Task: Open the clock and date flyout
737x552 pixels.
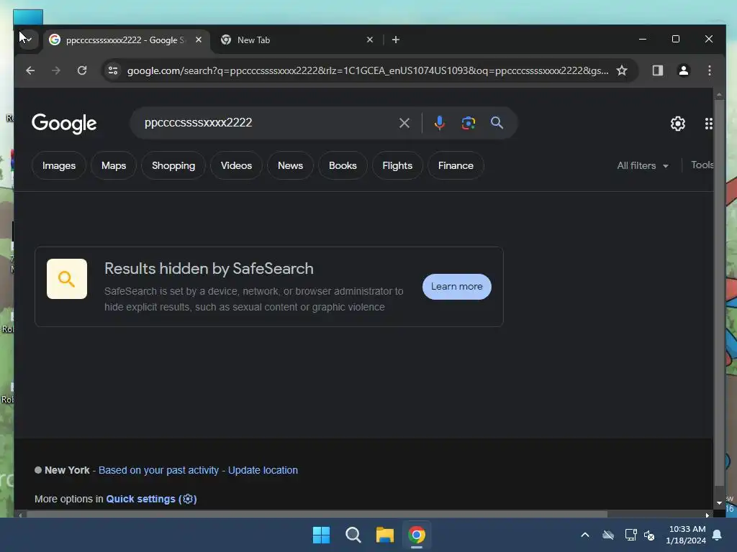Action: (x=686, y=535)
